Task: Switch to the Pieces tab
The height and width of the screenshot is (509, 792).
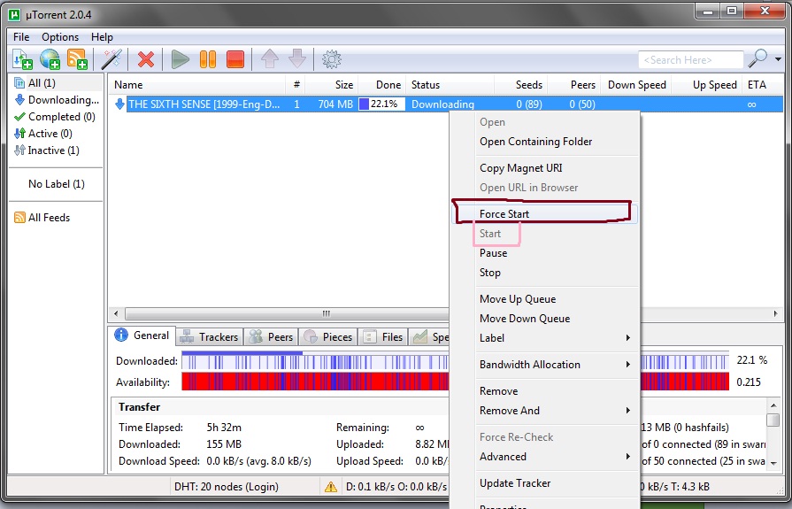Action: [328, 336]
